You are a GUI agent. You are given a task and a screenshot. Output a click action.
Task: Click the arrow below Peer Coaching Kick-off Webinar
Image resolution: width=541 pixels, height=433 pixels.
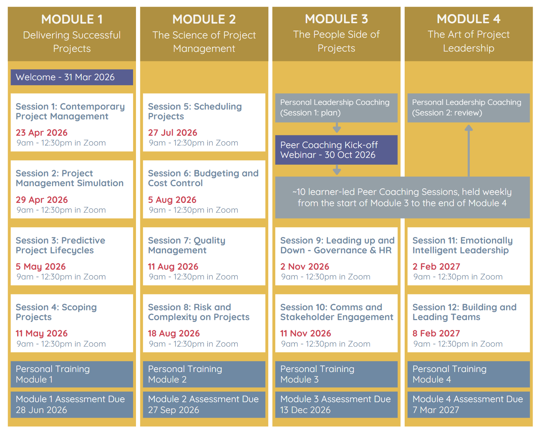tap(337, 170)
